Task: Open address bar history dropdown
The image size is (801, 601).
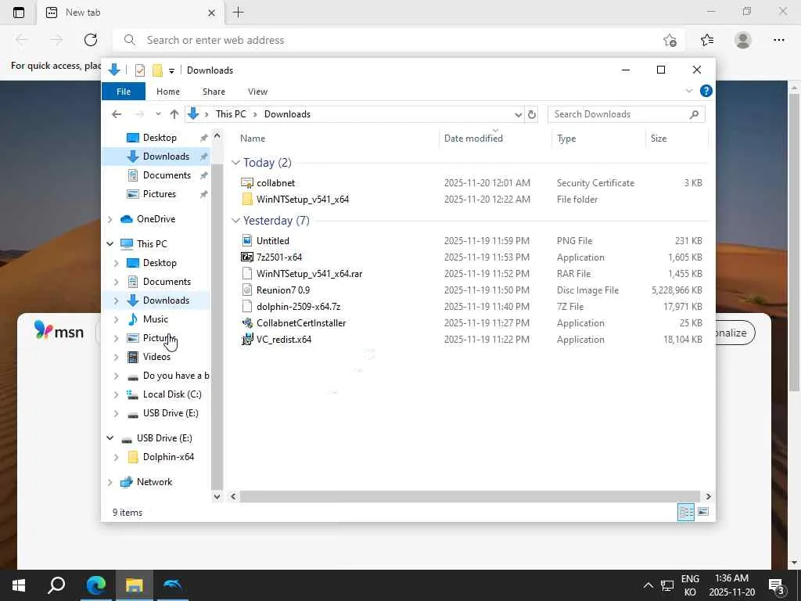Action: point(518,114)
